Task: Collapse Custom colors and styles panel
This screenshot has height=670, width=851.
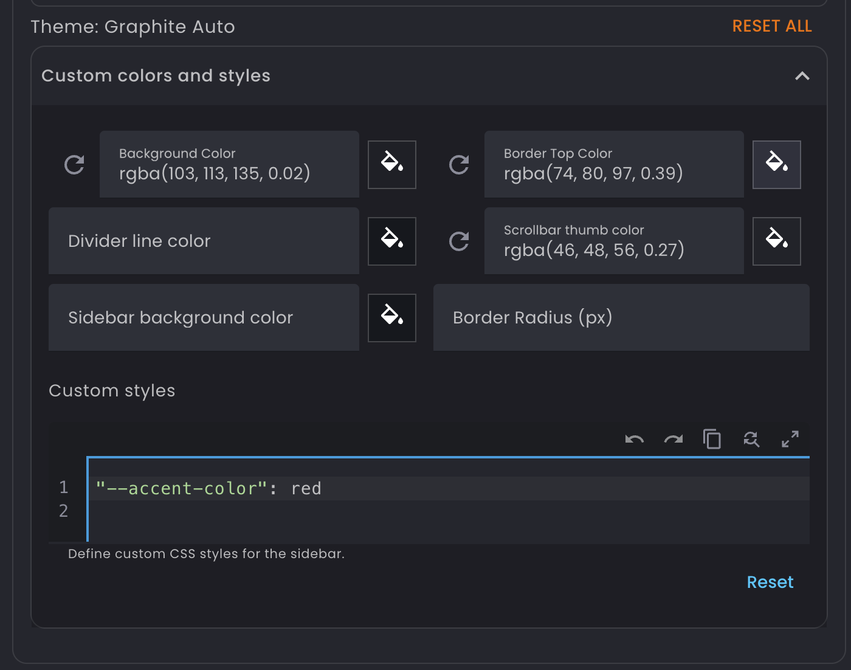Action: click(x=802, y=76)
